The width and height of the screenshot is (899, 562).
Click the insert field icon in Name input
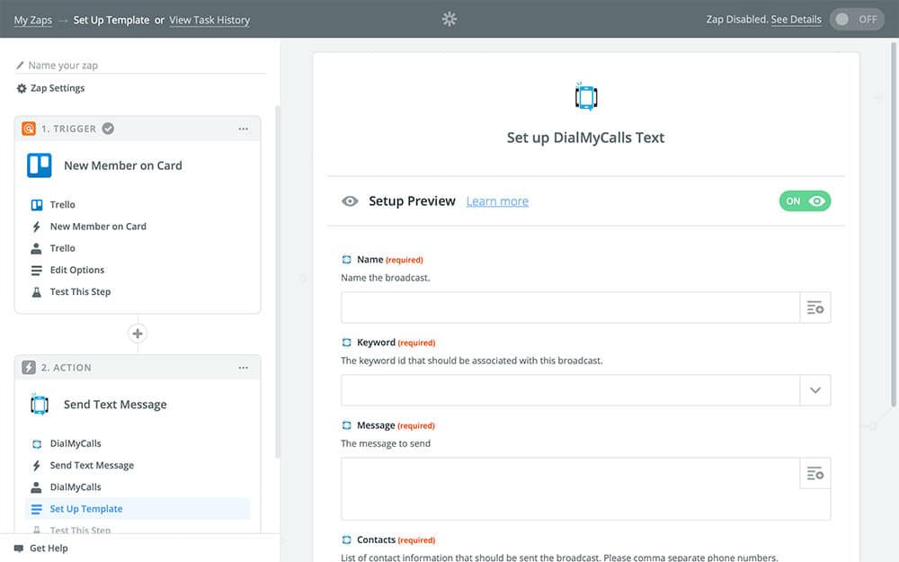click(x=815, y=308)
